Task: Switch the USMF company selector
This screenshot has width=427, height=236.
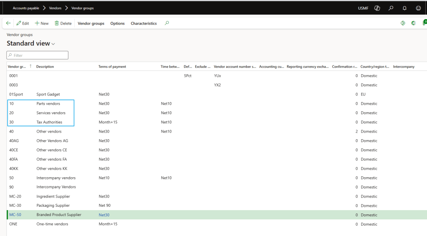Action: (363, 8)
